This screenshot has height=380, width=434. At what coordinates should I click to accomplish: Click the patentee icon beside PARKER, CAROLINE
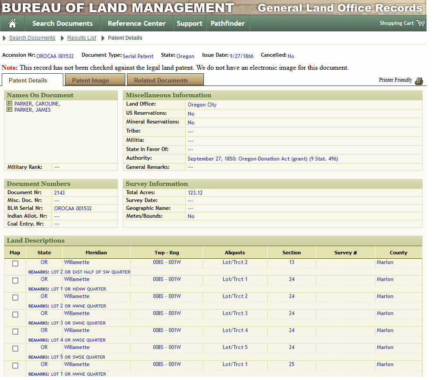[10, 103]
